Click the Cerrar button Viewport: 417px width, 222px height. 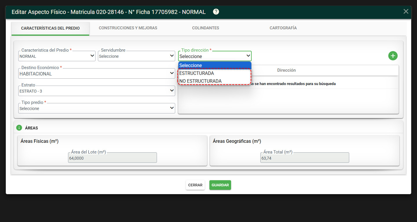195,185
